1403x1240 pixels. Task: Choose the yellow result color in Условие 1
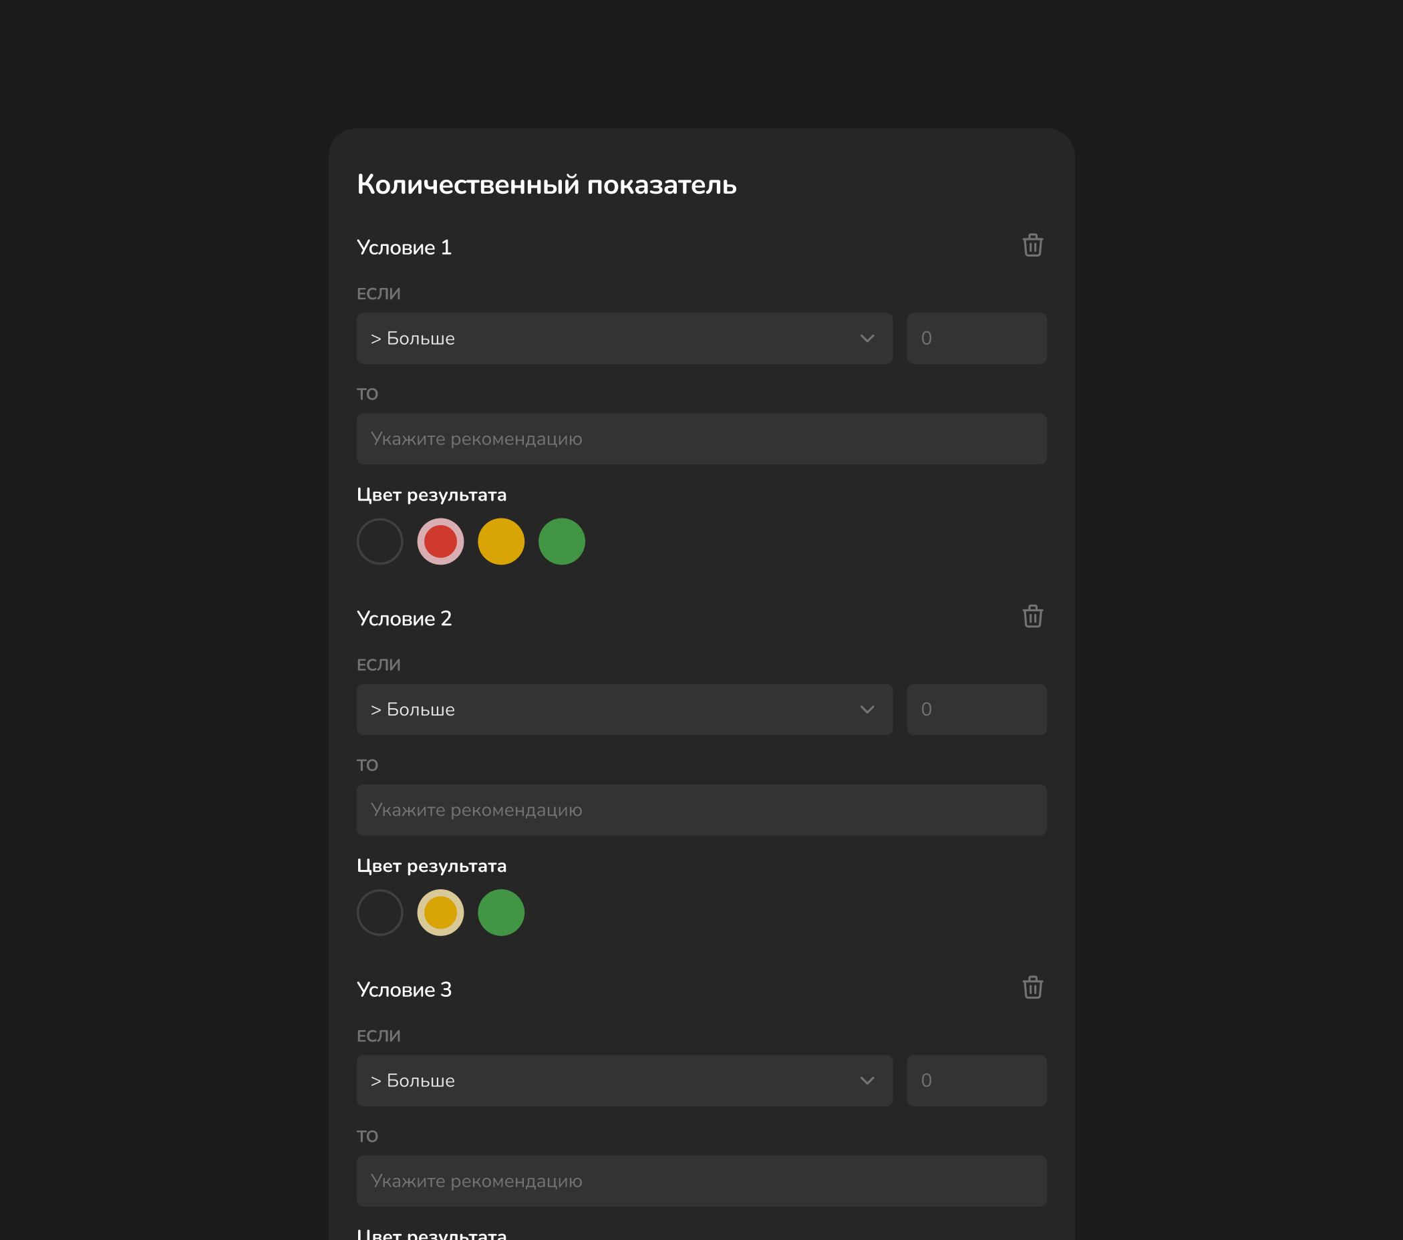tap(501, 541)
